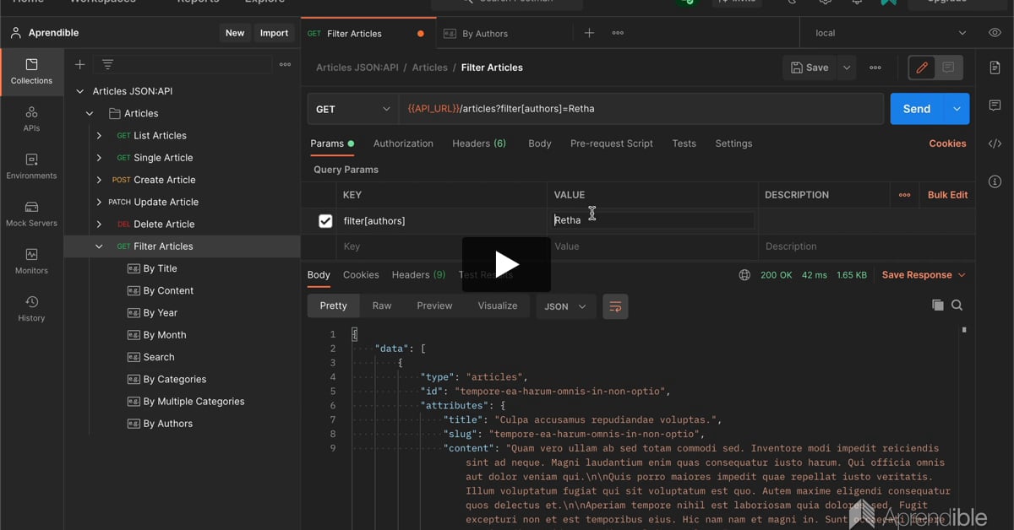This screenshot has width=1014, height=530.
Task: Collapse the Filter Articles folder
Action: [x=99, y=246]
